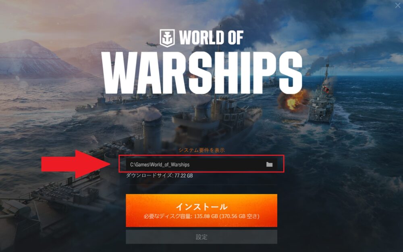Click the required disk space 135.88 GB text
403x252 pixels.
click(201, 216)
